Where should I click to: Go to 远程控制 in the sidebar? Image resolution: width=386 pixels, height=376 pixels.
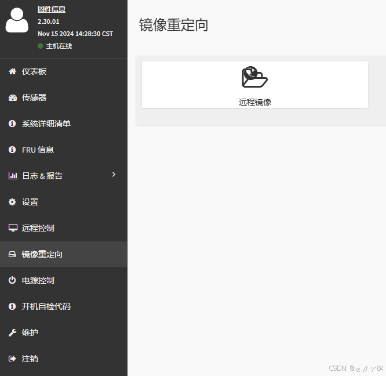point(38,228)
